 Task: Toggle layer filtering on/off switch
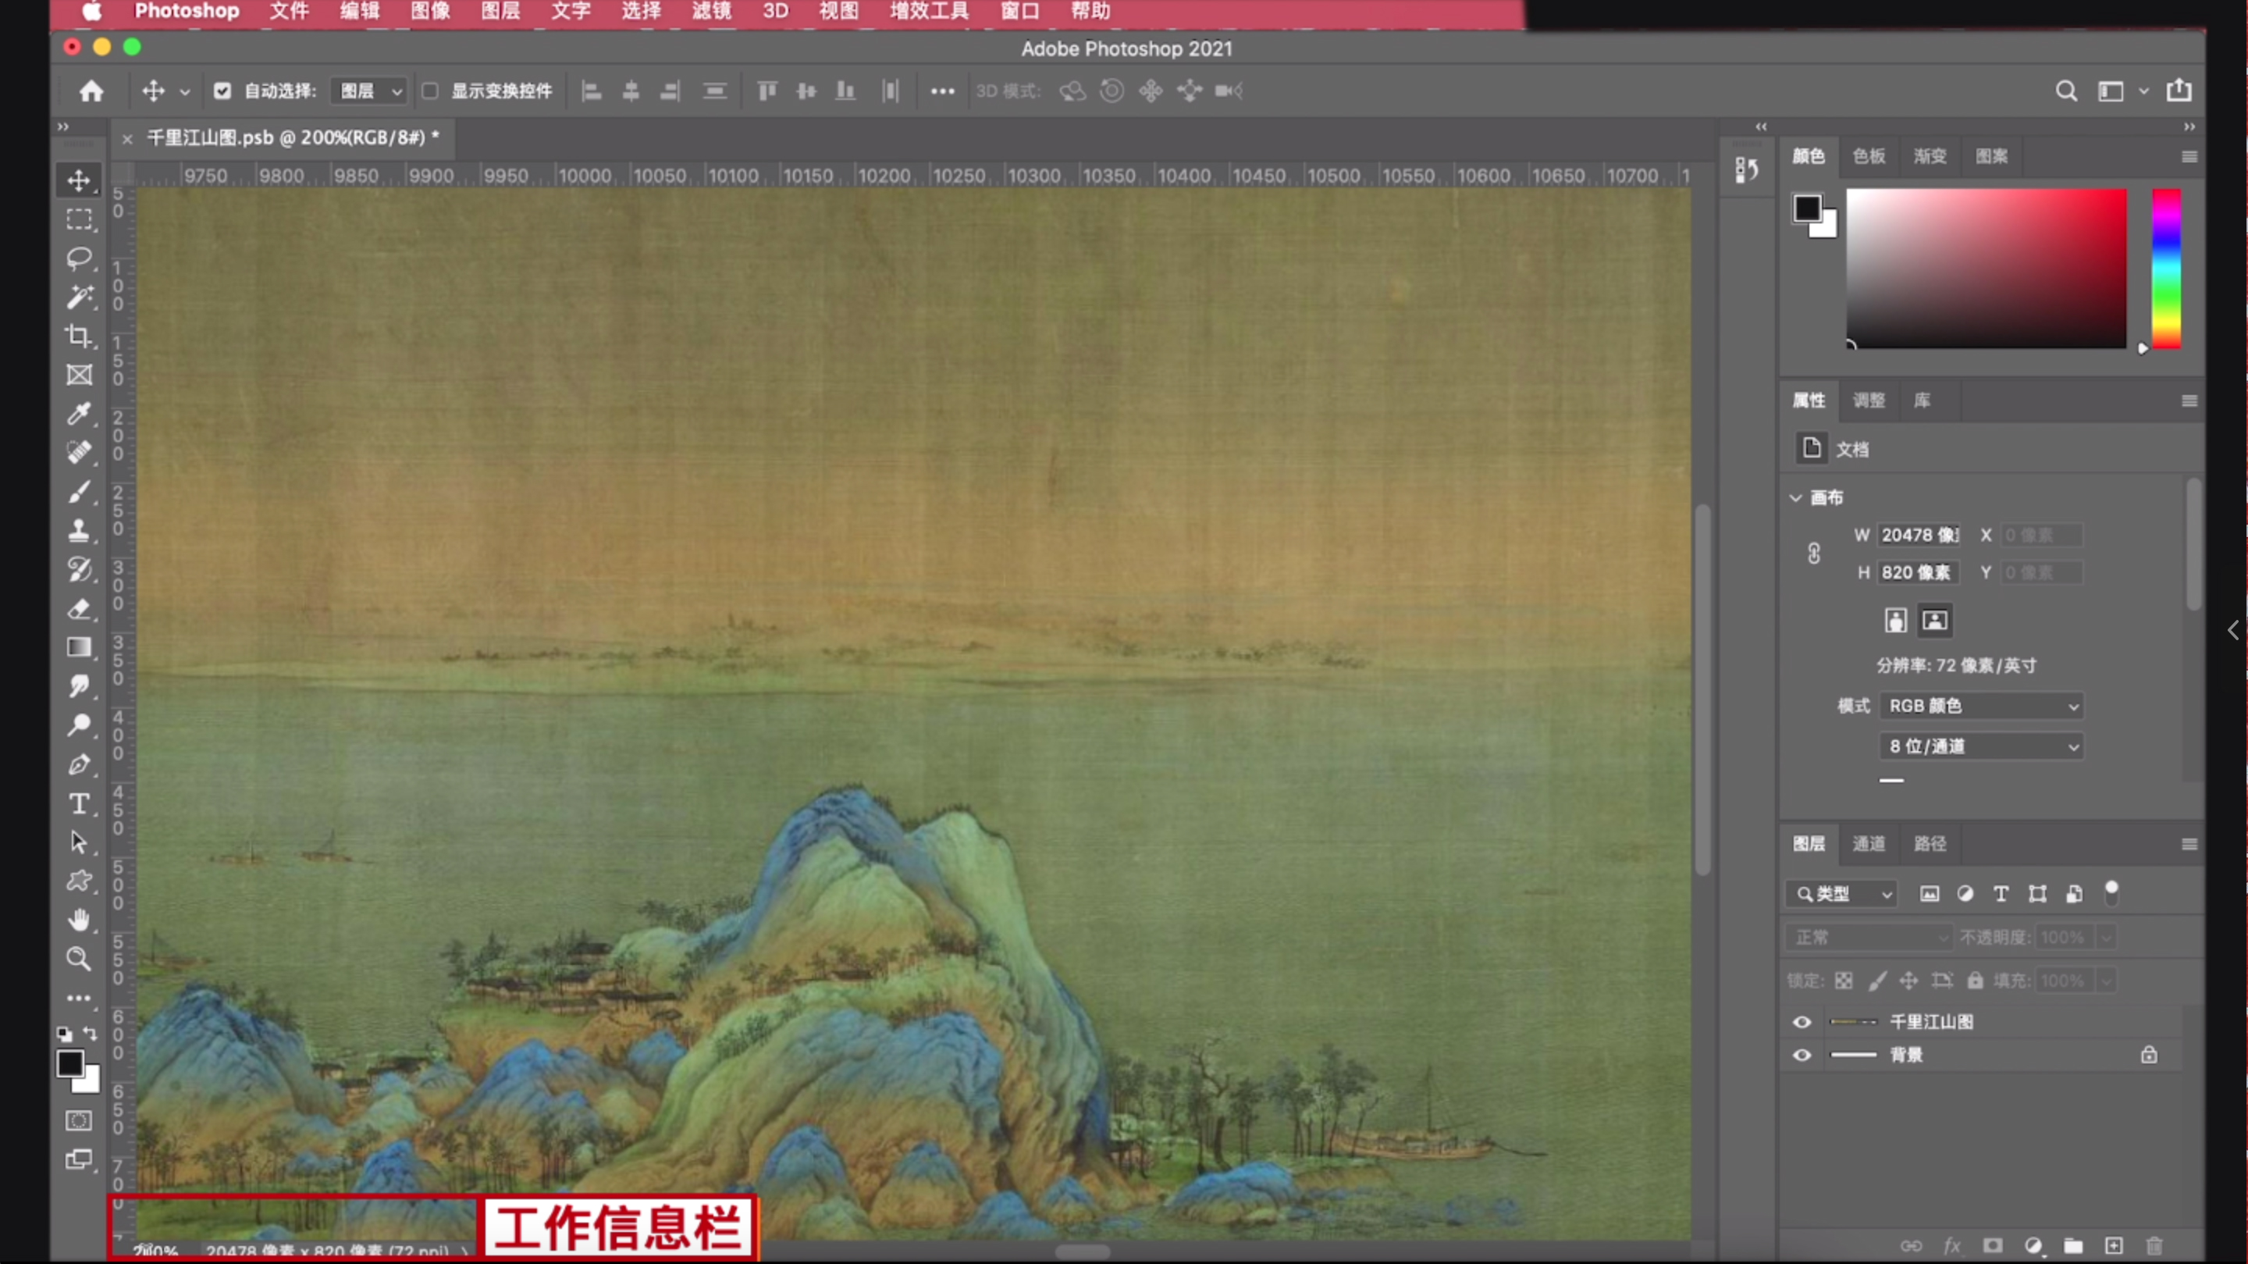pos(2112,892)
